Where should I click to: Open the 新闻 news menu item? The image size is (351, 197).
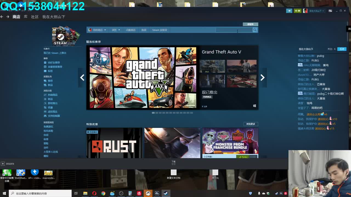(x=144, y=30)
